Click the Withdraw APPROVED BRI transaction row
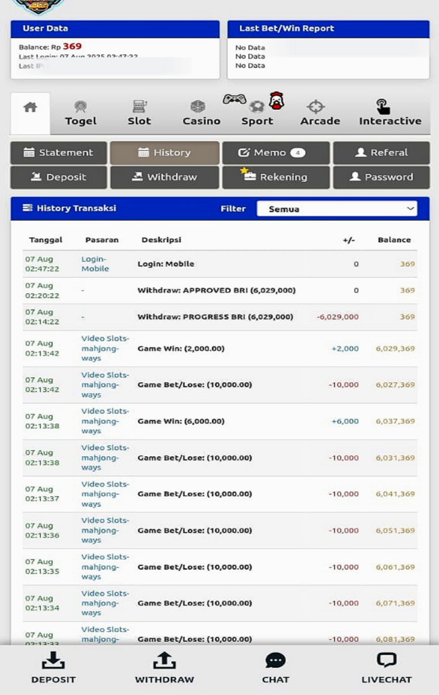The height and width of the screenshot is (695, 439). 216,290
